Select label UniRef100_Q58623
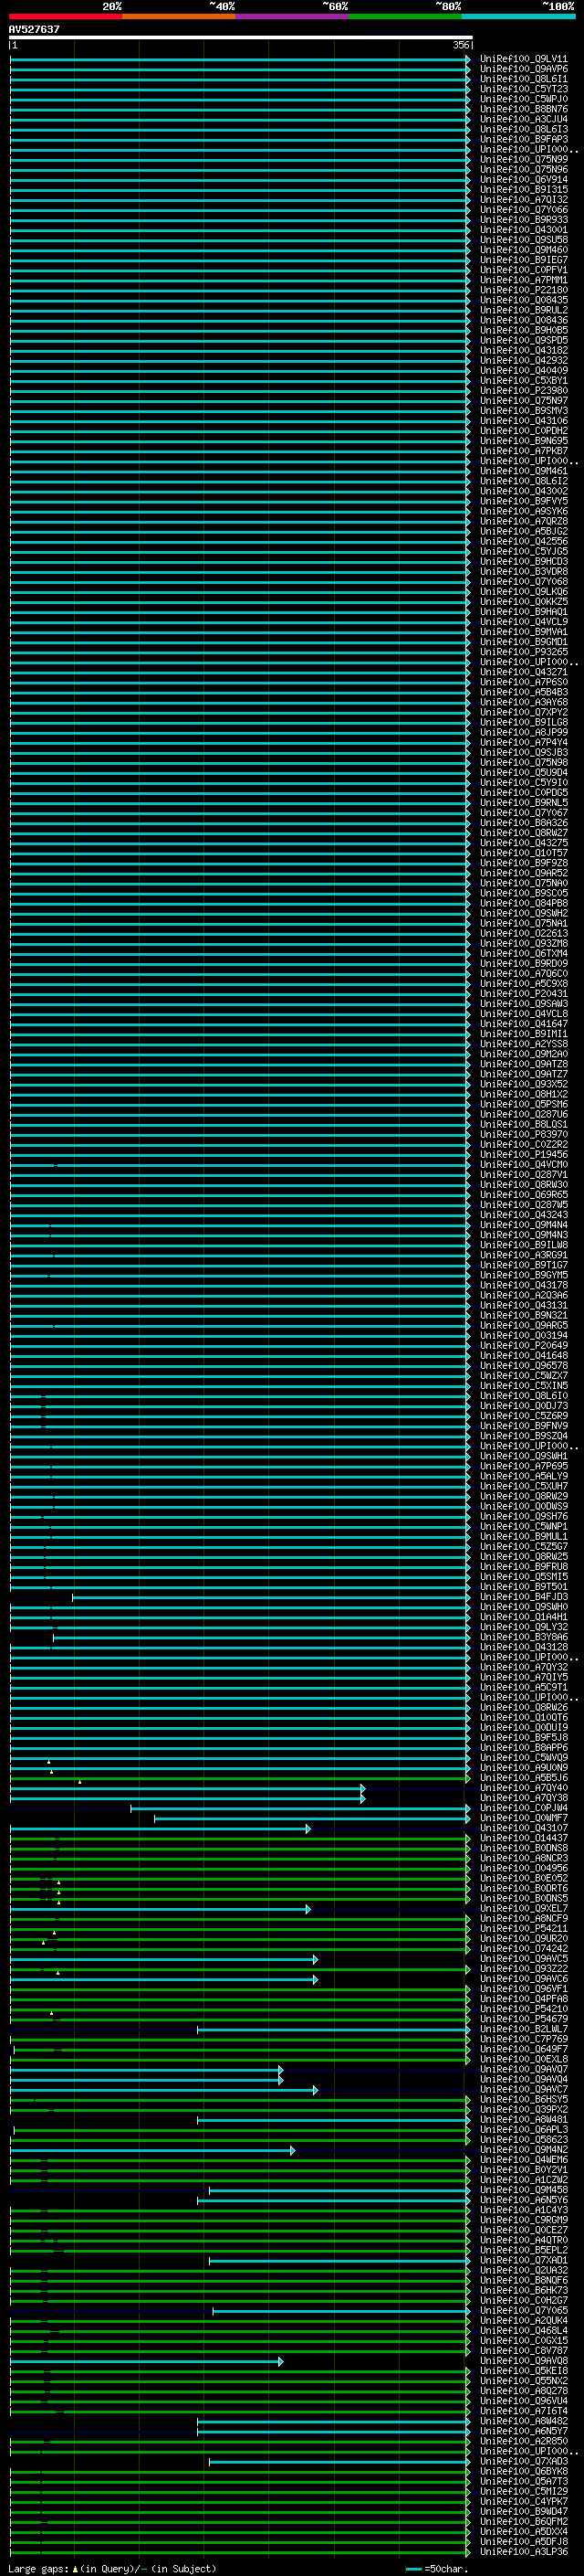 point(524,2140)
